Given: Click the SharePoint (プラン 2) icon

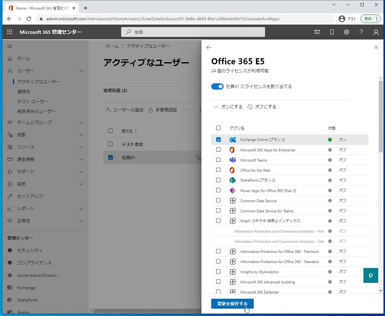Looking at the screenshot, I should coord(232,180).
